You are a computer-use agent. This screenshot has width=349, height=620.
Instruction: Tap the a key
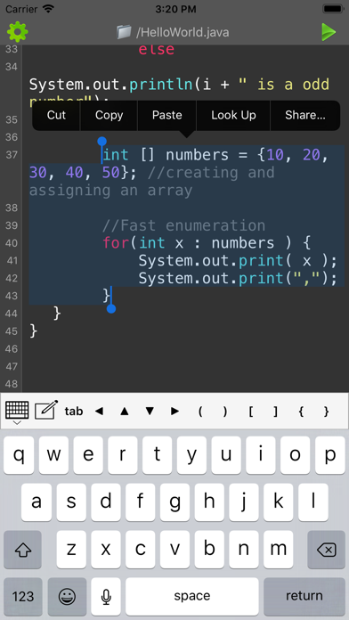point(36,502)
